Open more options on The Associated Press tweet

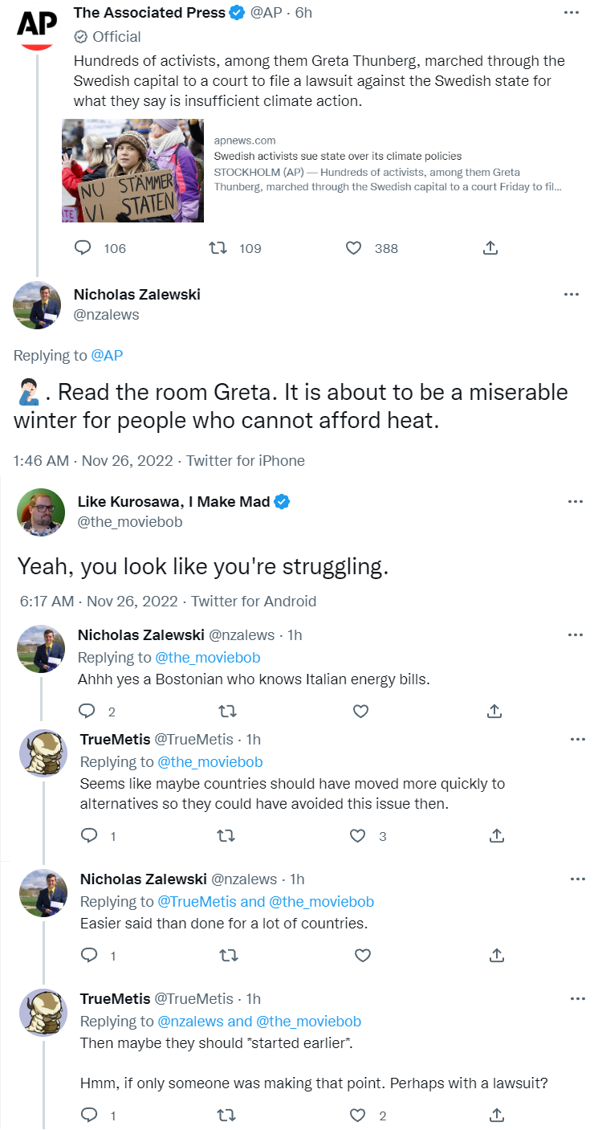(x=571, y=13)
